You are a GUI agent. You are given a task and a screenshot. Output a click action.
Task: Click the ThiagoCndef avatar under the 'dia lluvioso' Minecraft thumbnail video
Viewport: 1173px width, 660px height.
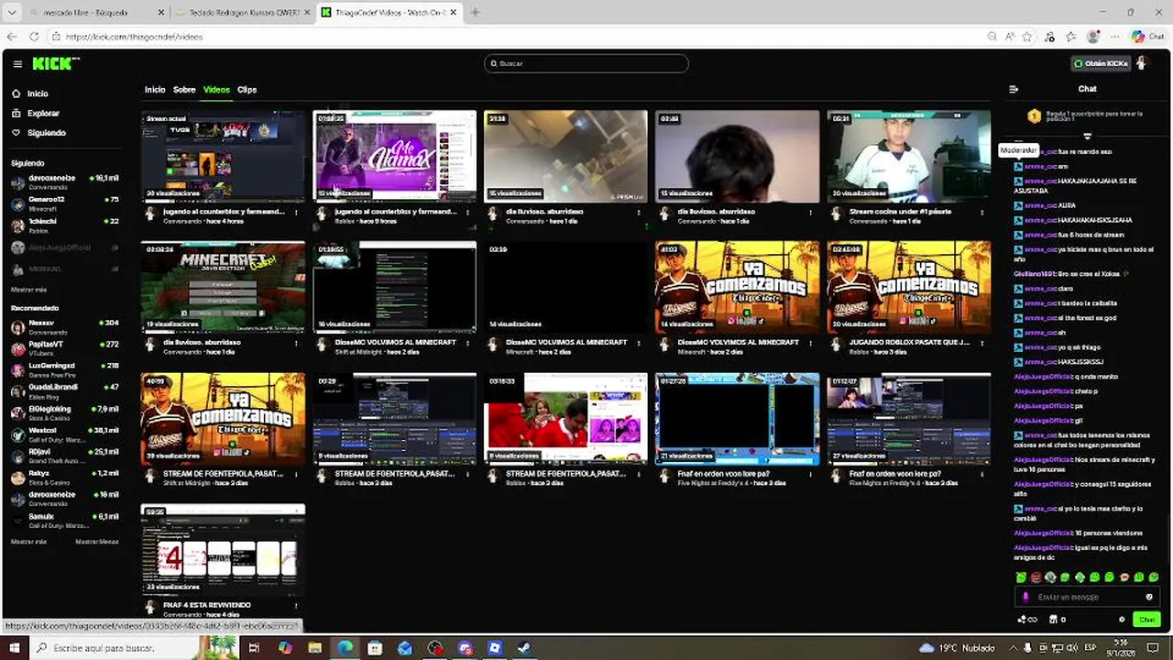[x=151, y=345]
